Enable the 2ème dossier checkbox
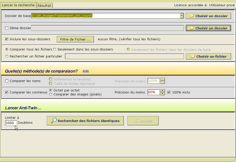Image resolution: width=236 pixels, height=162 pixels. [7, 28]
